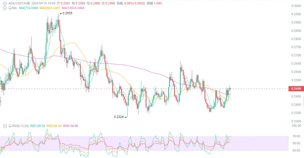The height and width of the screenshot is (158, 304).
Task: Click the 0.3000 price axis label
Action: 296,6
